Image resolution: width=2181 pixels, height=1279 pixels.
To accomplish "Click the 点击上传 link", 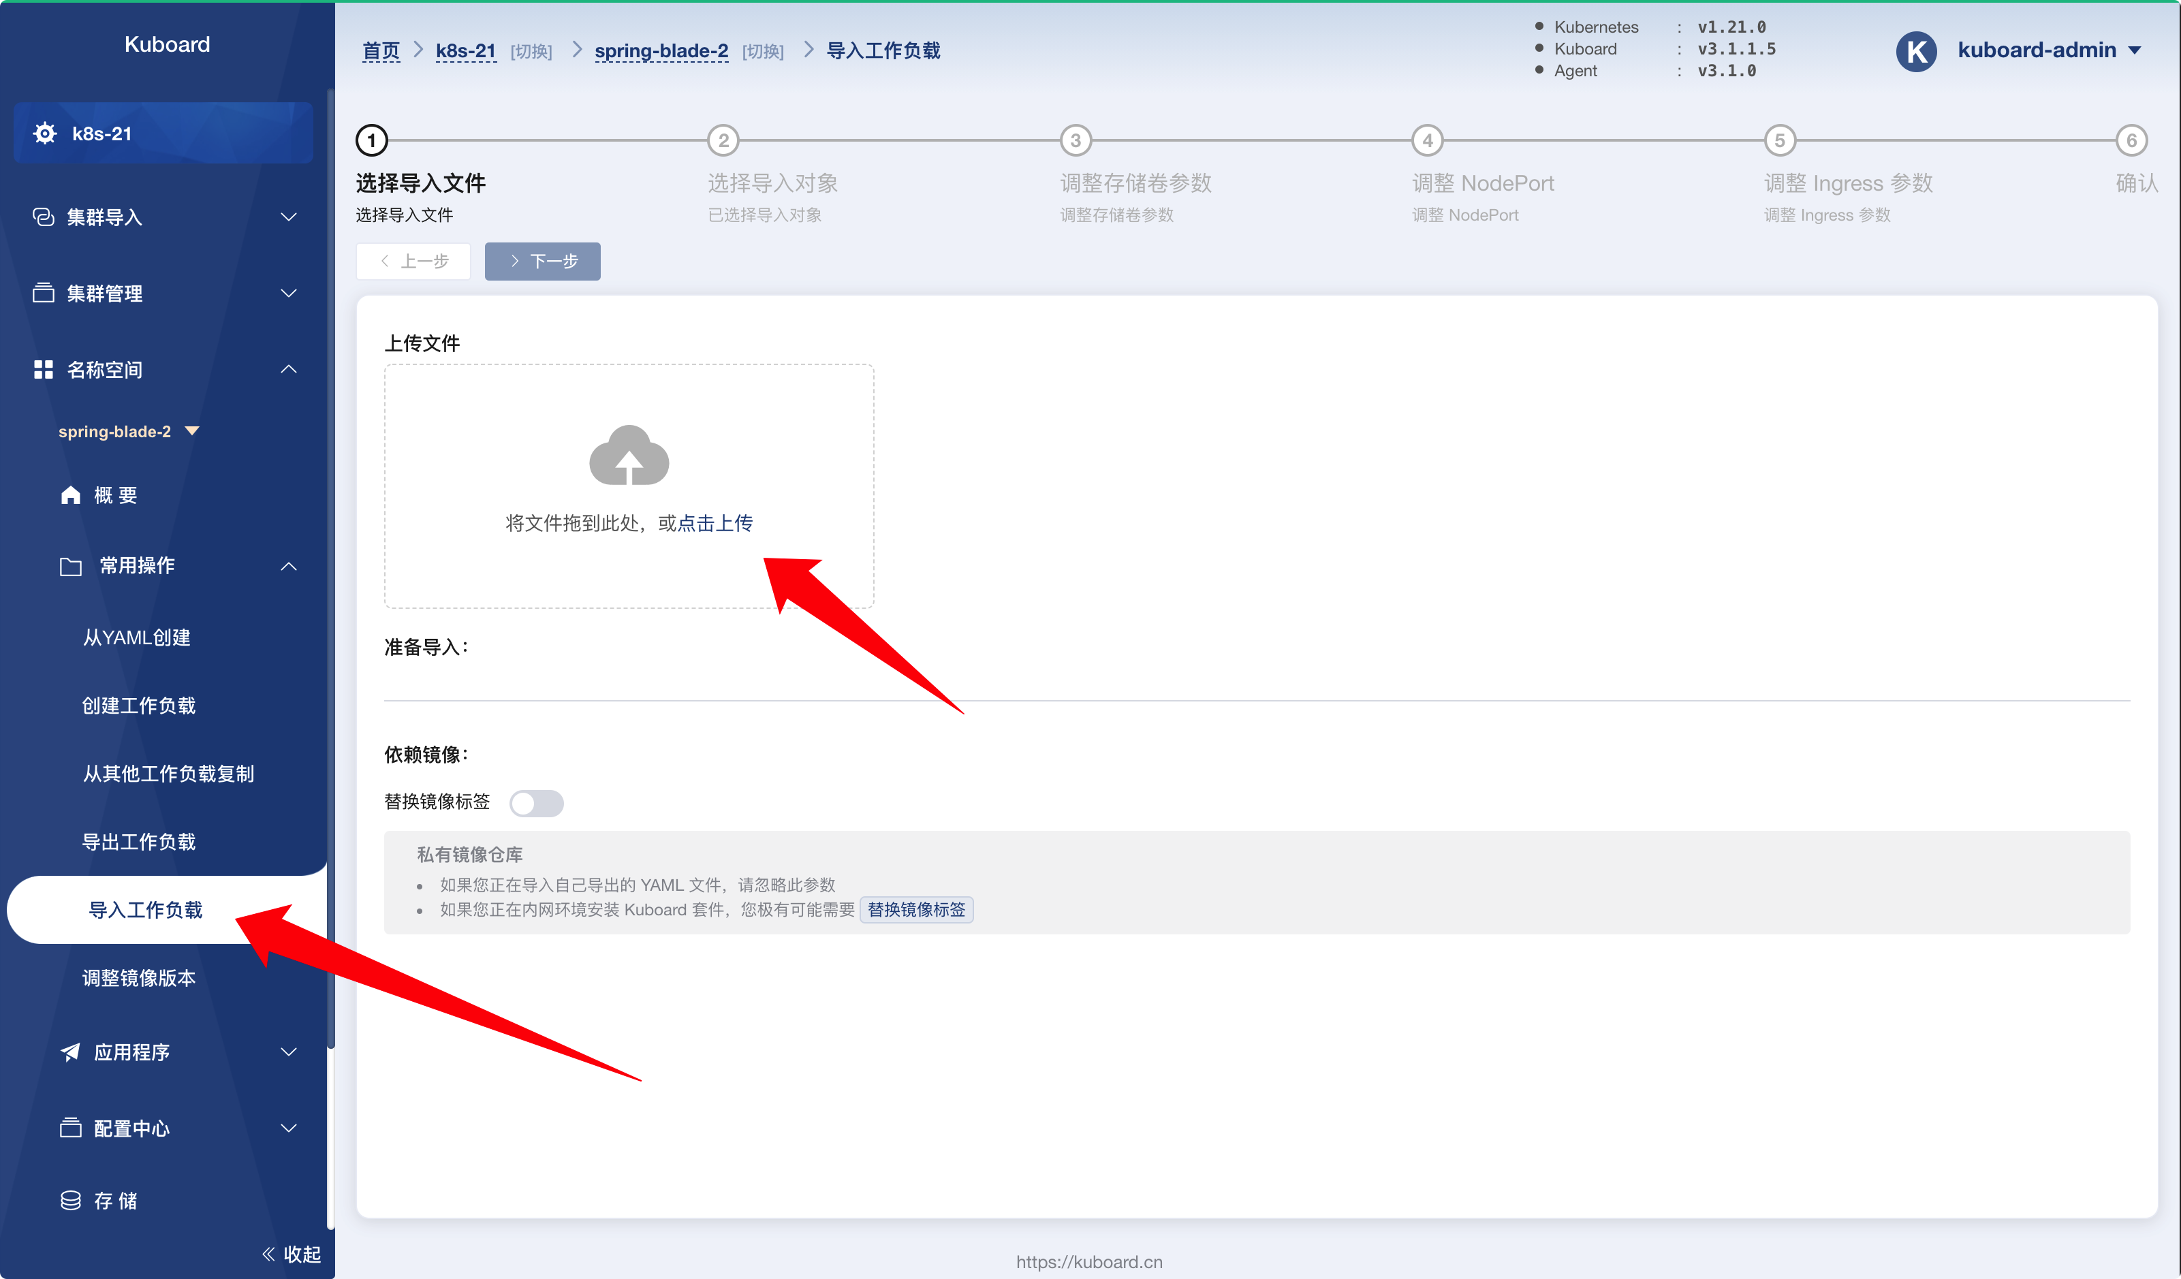I will [x=715, y=522].
